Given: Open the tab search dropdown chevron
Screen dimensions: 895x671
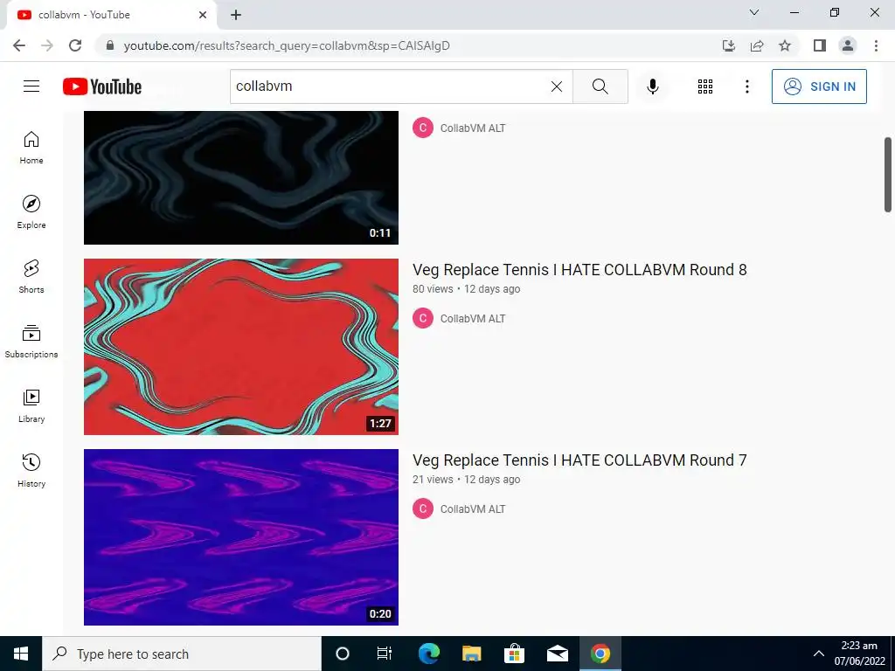Looking at the screenshot, I should (x=754, y=12).
